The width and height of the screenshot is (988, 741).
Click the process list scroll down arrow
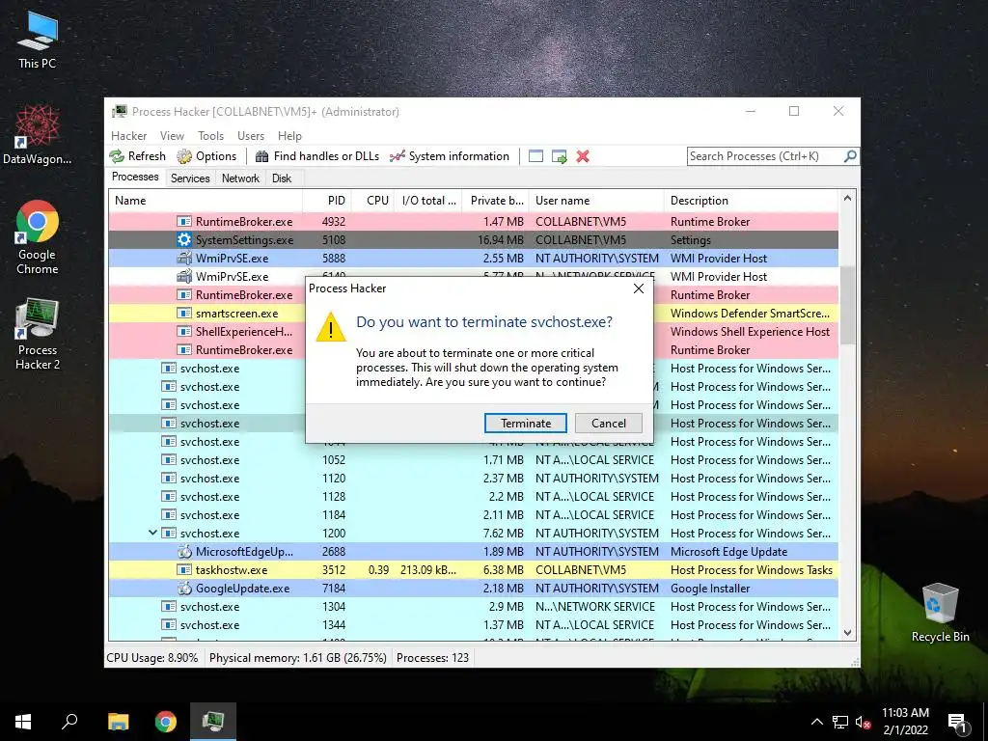(x=847, y=633)
